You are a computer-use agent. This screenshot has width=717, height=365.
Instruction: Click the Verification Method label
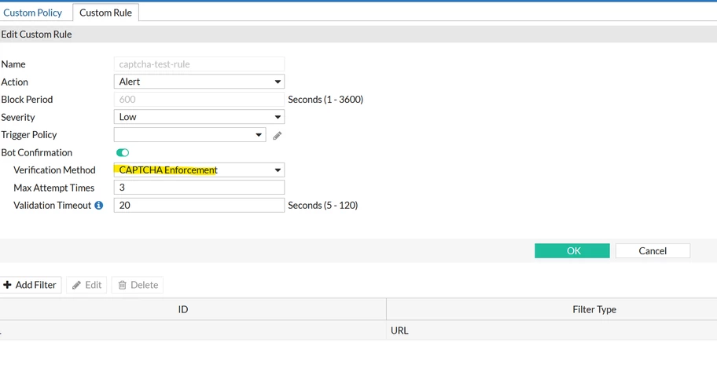click(54, 170)
